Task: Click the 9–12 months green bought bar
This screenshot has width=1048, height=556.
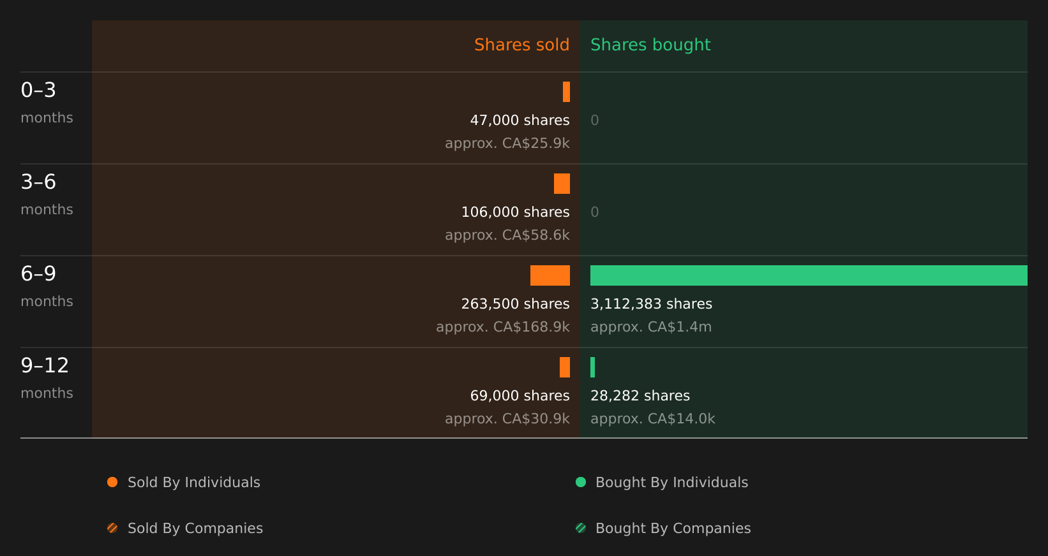Action: click(592, 367)
